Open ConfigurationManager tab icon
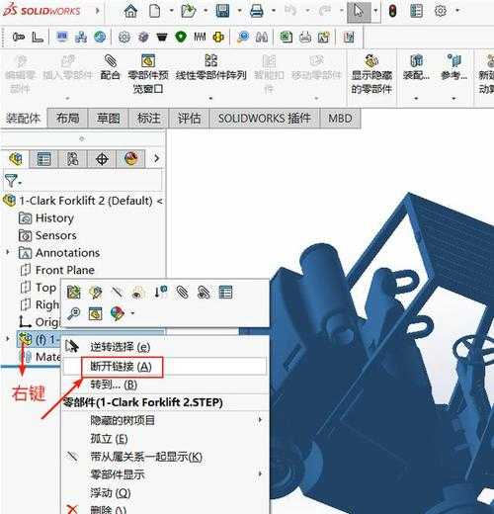The height and width of the screenshot is (514, 494). point(72,159)
